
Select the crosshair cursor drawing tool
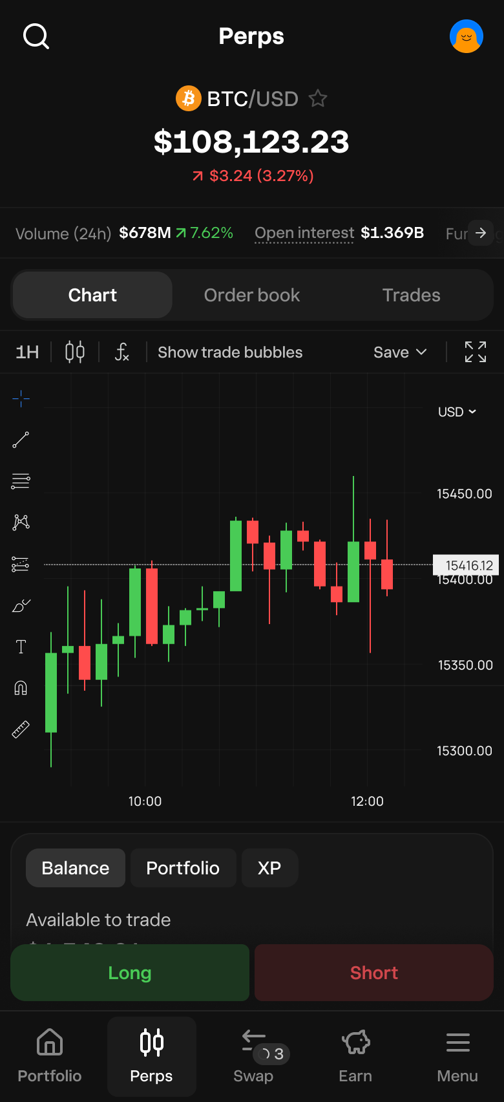pos(21,399)
